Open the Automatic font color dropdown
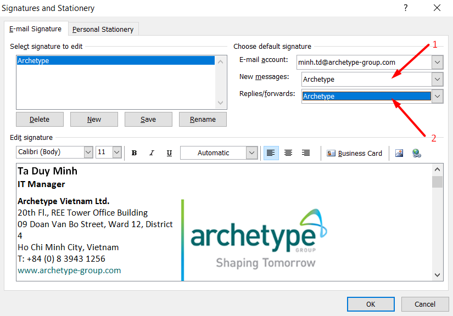The width and height of the screenshot is (453, 316). tap(251, 153)
